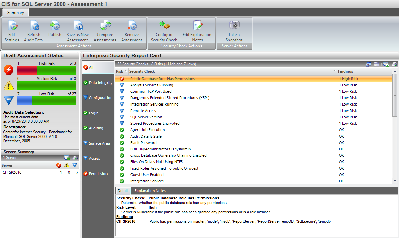Take a Snapshot of the server
Viewport: 399px width, 238px height.
(x=234, y=31)
